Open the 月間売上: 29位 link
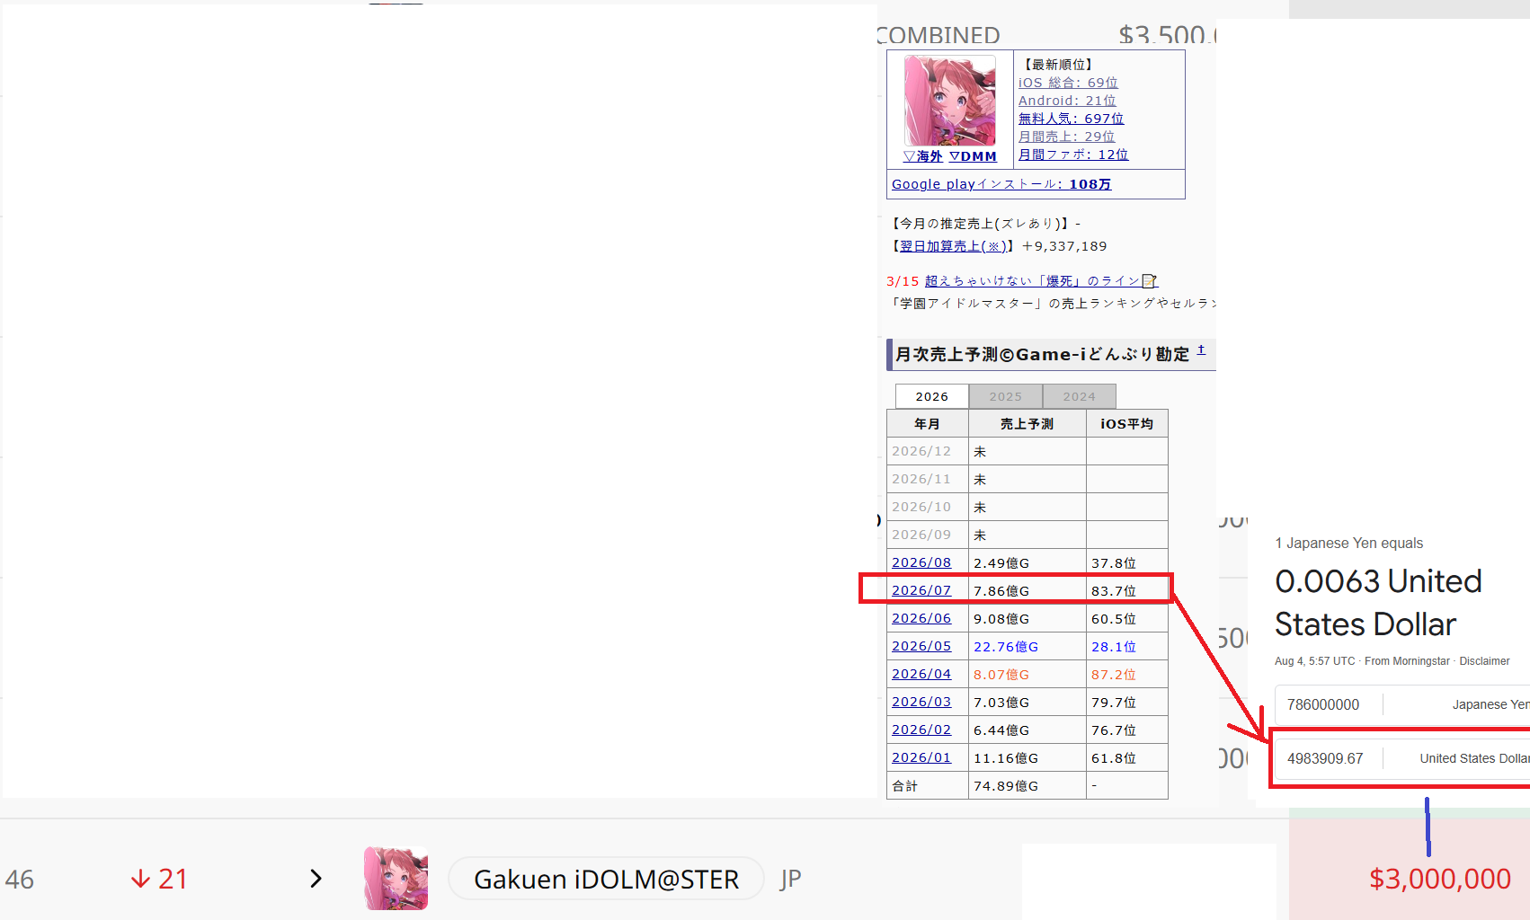The image size is (1530, 920). pyautogui.click(x=1066, y=137)
